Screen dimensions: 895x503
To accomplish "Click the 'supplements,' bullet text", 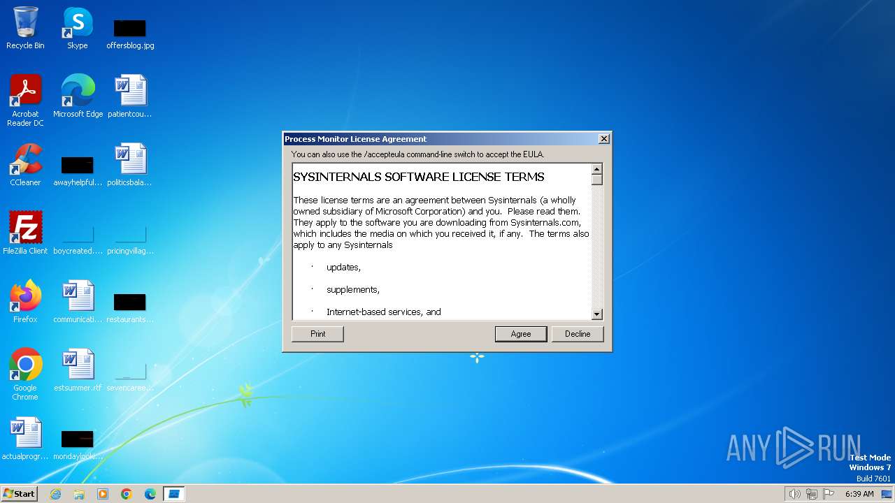I will point(353,290).
